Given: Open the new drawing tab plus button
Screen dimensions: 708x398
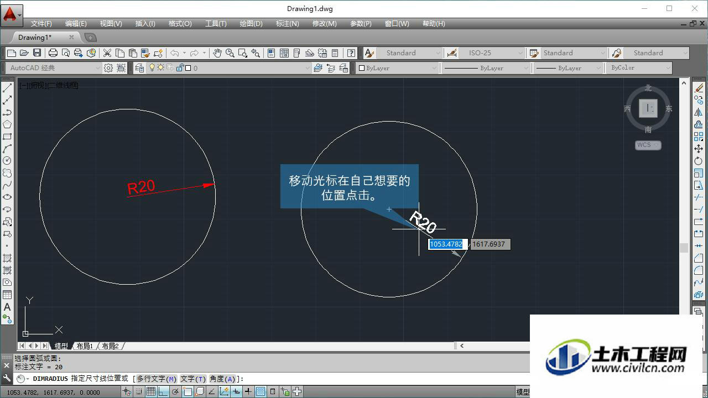Looking at the screenshot, I should point(90,38).
